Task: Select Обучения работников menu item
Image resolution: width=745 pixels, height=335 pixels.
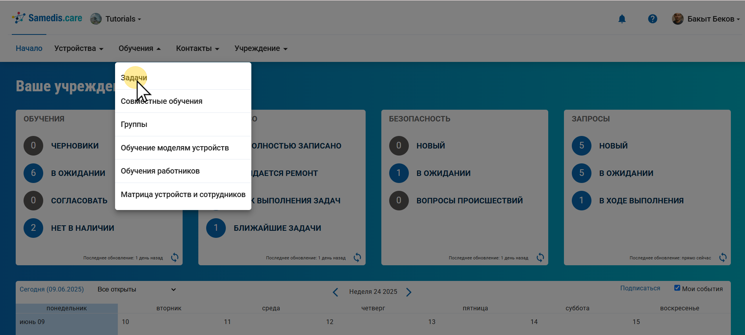Action: pyautogui.click(x=160, y=171)
